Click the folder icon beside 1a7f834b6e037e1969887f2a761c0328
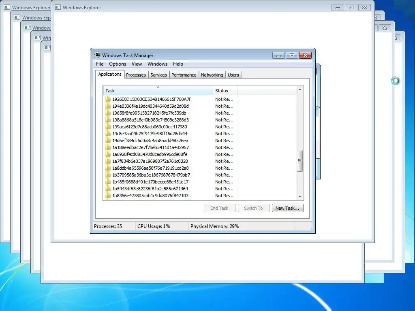 coord(108,161)
